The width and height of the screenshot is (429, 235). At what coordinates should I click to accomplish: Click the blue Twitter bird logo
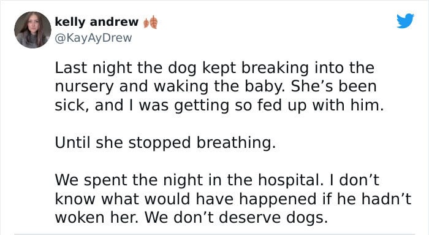point(405,21)
